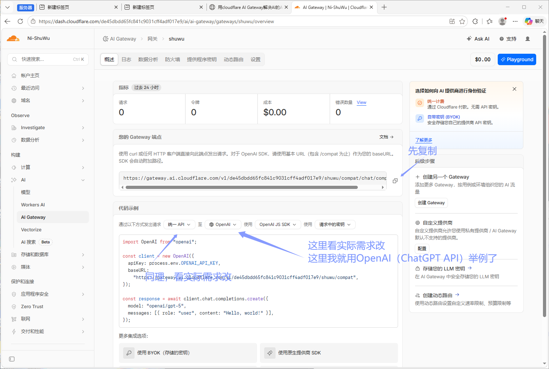This screenshot has width=549, height=369.
Task: Copy the Gateway endpoint URL
Action: point(395,181)
